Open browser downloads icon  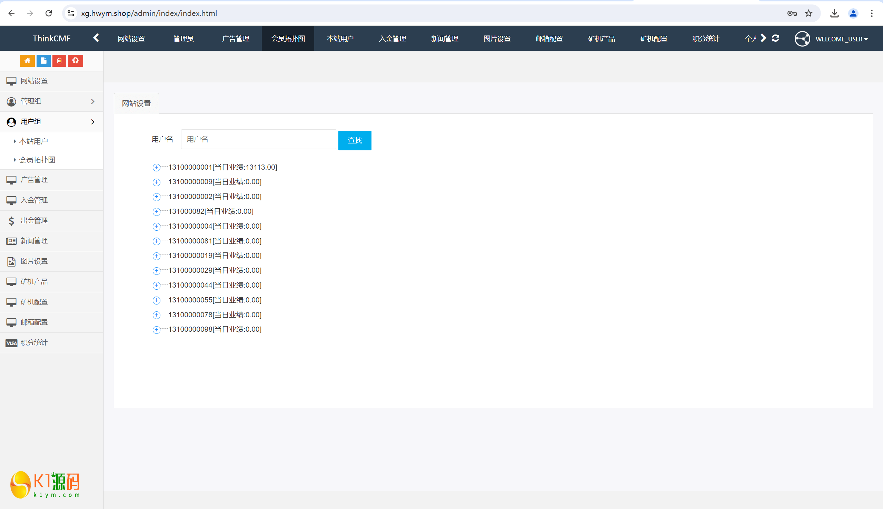pyautogui.click(x=834, y=13)
